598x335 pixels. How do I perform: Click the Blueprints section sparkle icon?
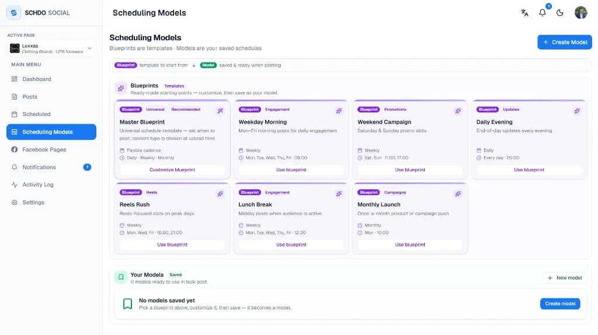click(121, 89)
